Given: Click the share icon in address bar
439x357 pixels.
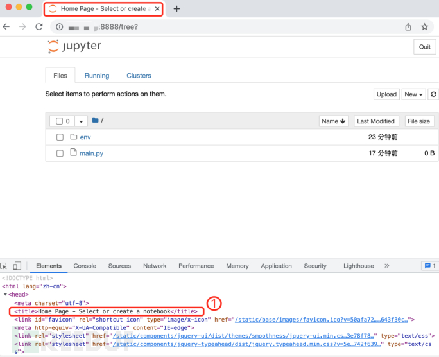Looking at the screenshot, I should click(408, 27).
